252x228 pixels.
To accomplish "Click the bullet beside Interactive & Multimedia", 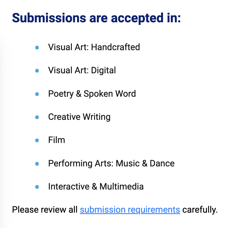I will pos(37,187).
